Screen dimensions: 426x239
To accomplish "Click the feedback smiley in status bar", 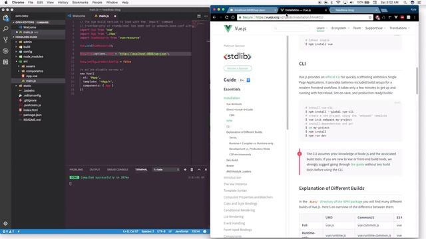I will point(205,232).
